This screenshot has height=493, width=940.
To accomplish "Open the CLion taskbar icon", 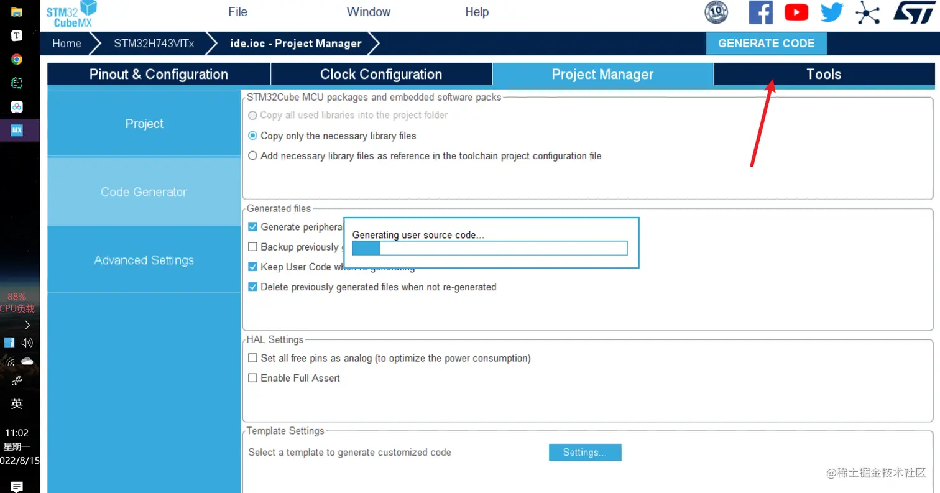I will (17, 83).
